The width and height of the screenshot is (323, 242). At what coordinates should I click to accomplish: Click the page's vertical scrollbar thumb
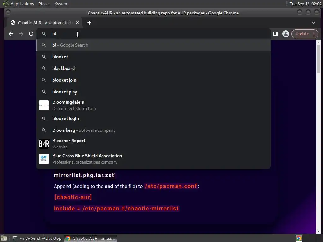tap(319, 59)
